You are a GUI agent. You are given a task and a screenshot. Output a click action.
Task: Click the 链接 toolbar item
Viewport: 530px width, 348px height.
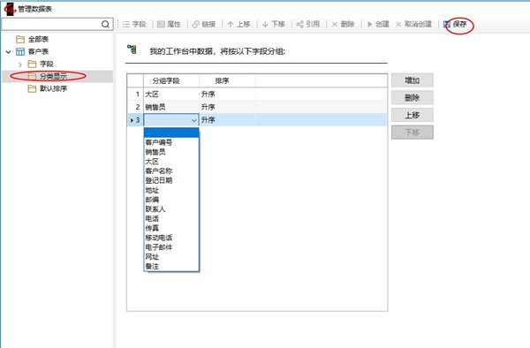[204, 24]
